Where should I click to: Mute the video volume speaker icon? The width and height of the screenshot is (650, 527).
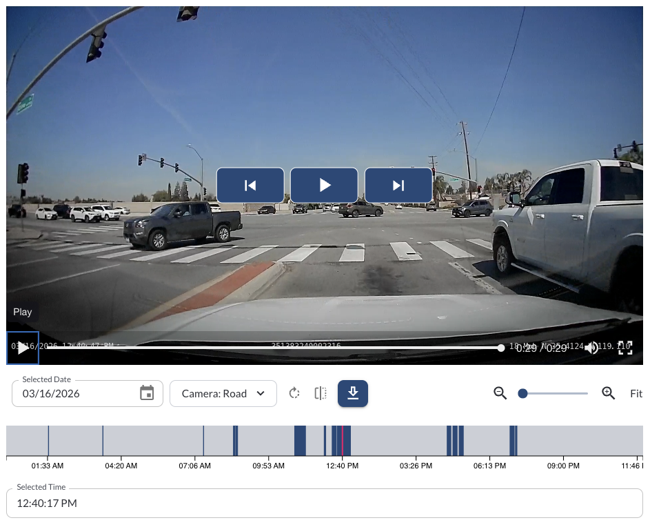pyautogui.click(x=591, y=348)
